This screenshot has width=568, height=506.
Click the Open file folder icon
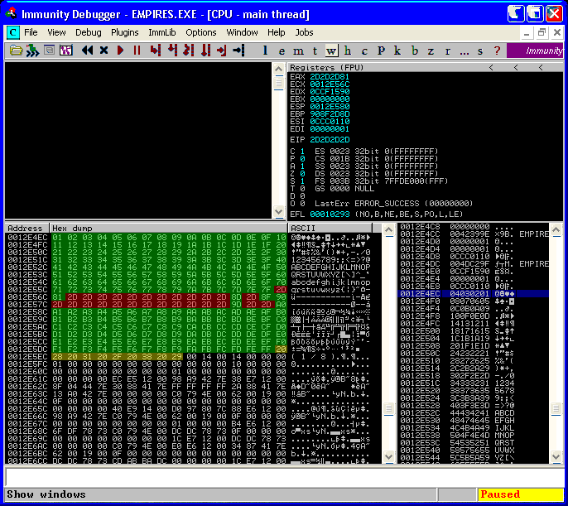(16, 51)
